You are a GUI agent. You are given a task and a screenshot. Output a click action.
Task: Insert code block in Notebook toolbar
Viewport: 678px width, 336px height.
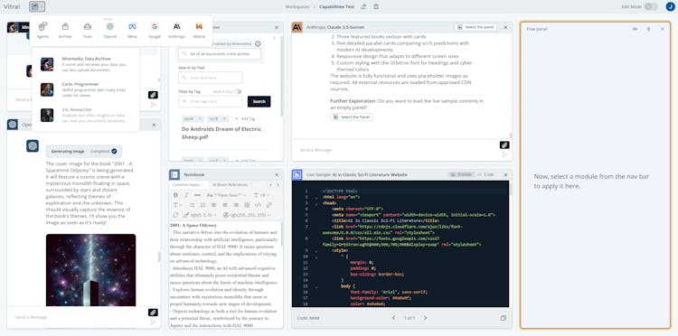point(258,205)
